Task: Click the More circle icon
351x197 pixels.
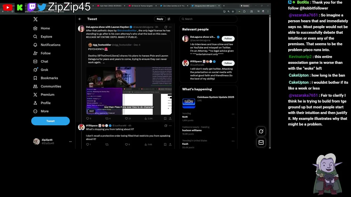Action: tap(35, 111)
